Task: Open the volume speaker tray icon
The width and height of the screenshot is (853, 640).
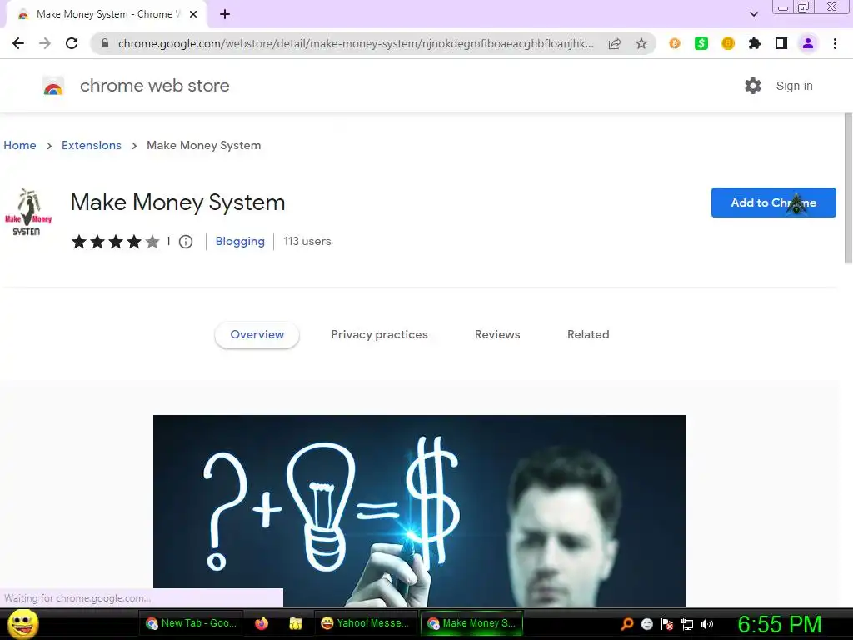Action: (707, 624)
